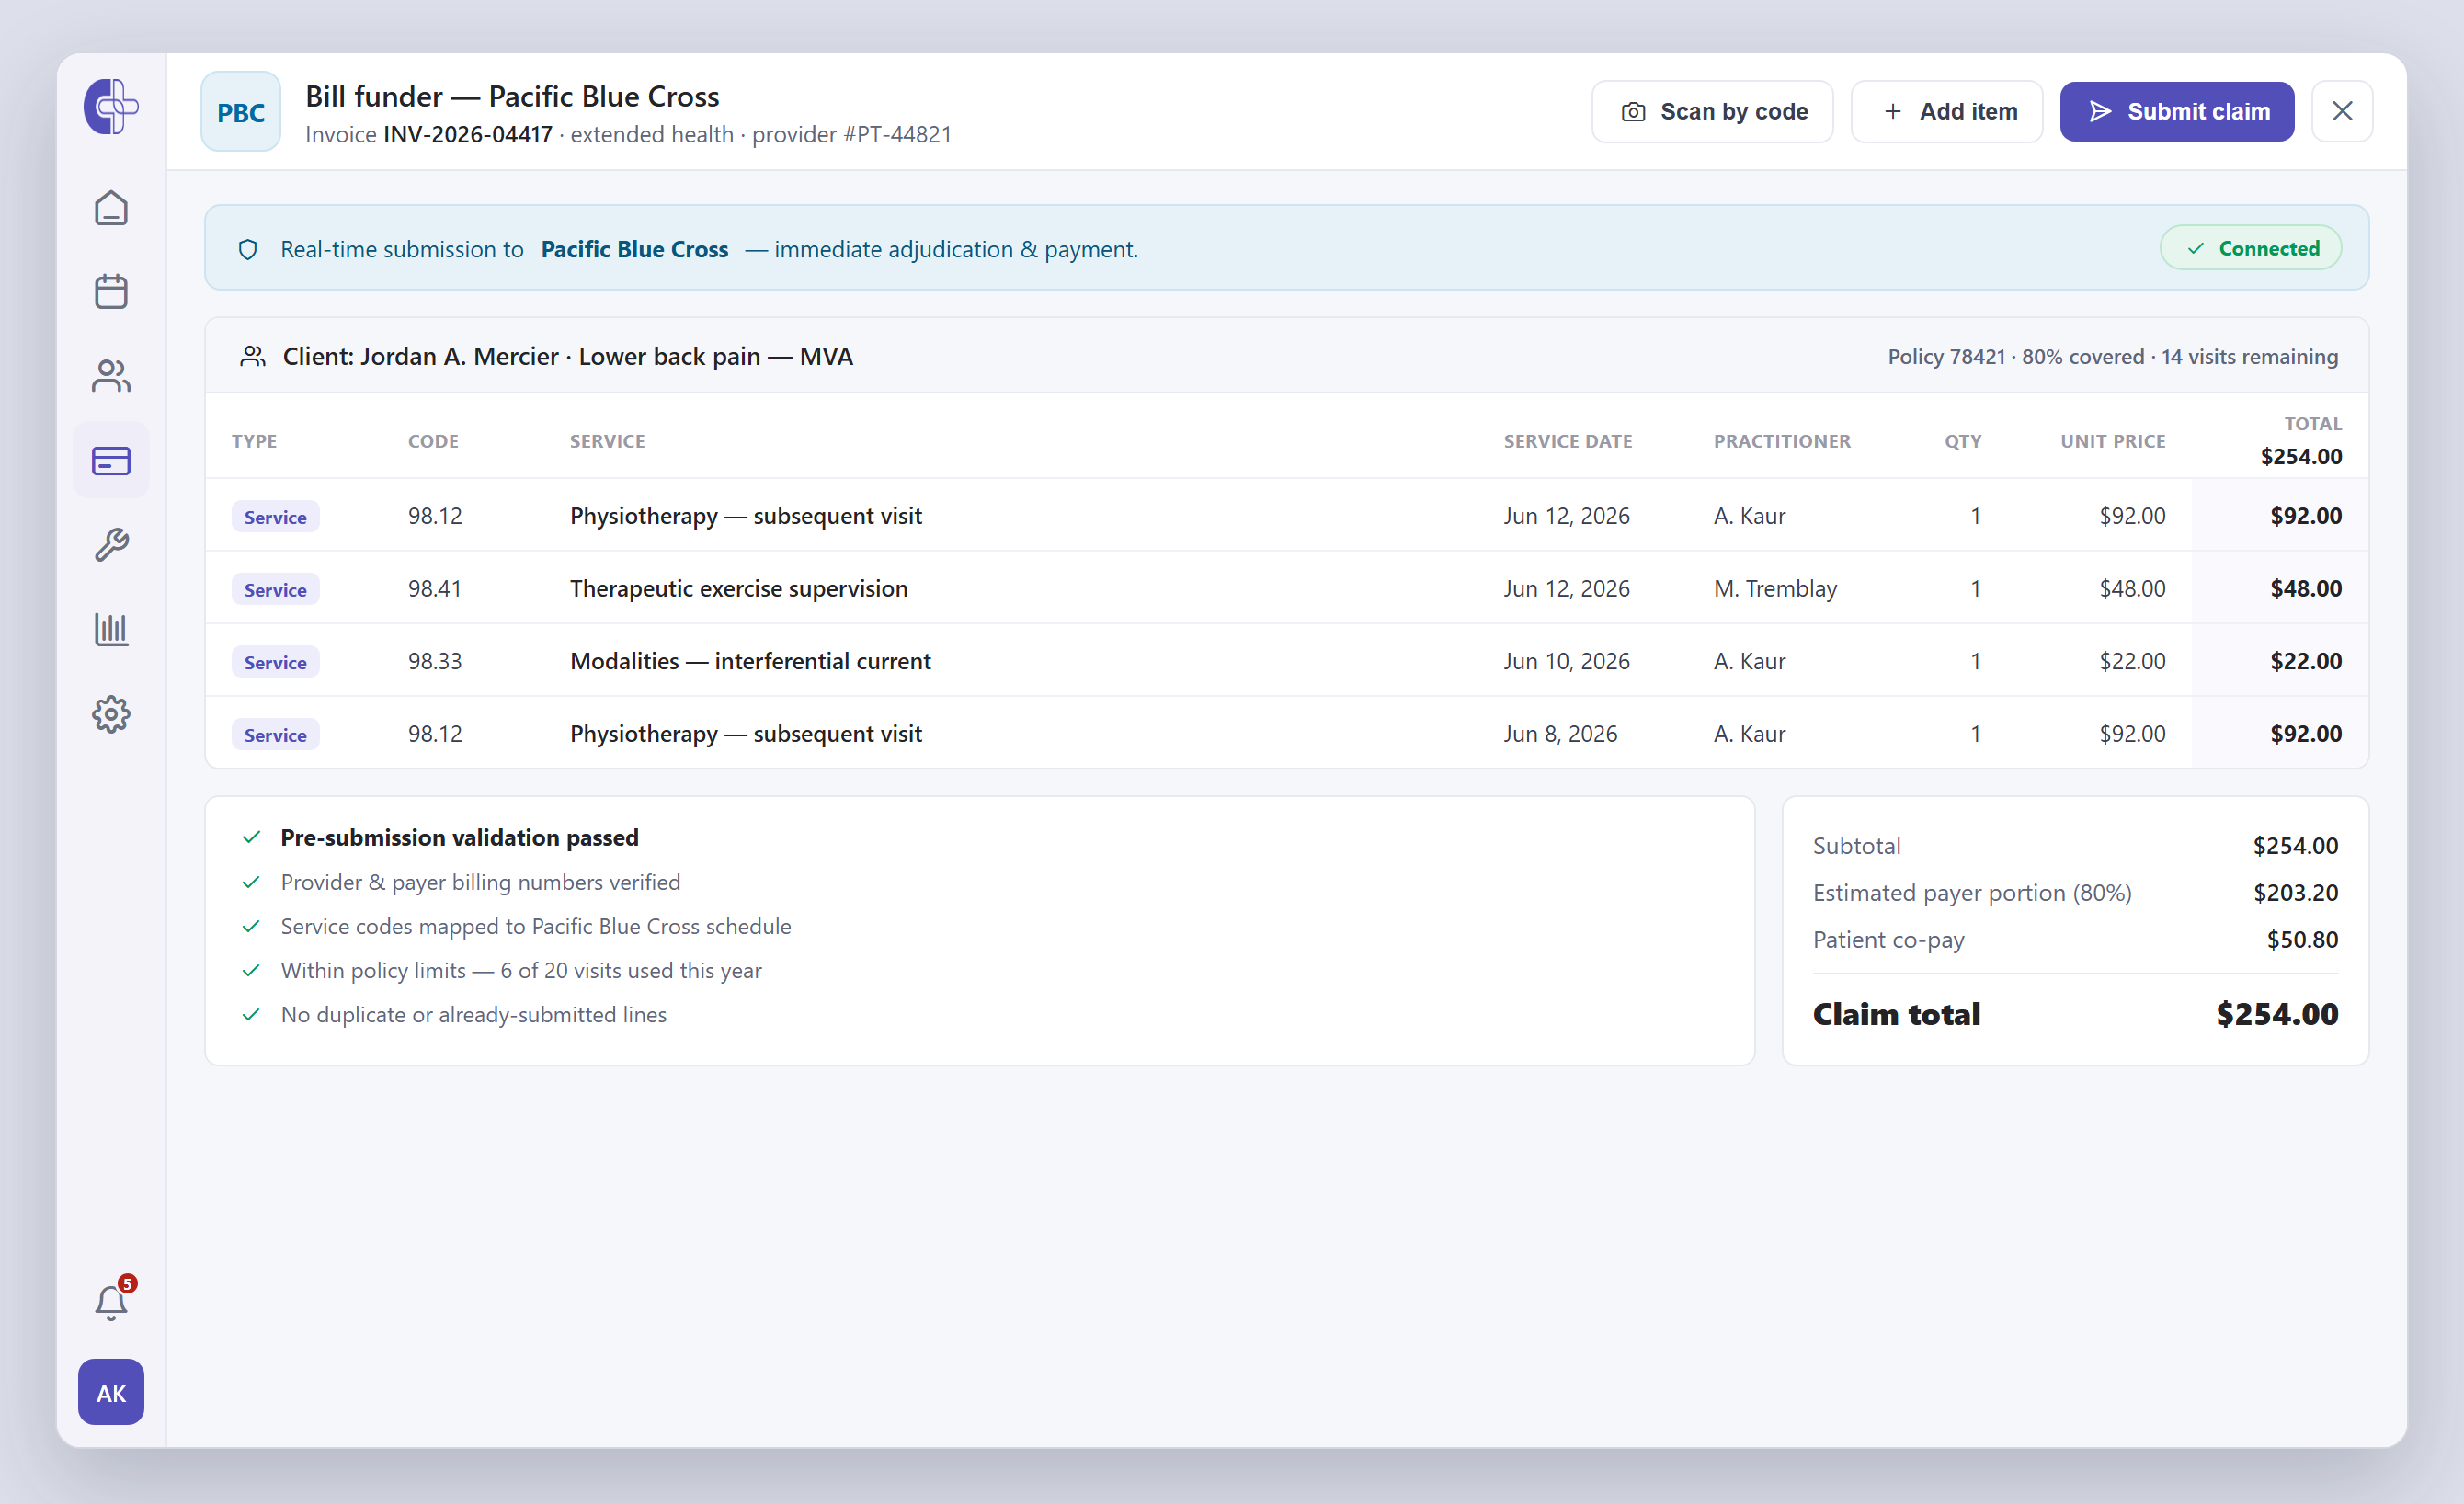Open the Home sidebar icon
Viewport: 2464px width, 1504px height.
111,208
